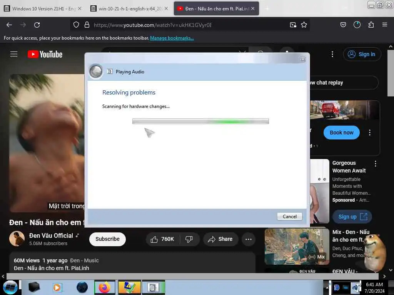Open options for Gorgeous Women Await ad

pos(376,164)
